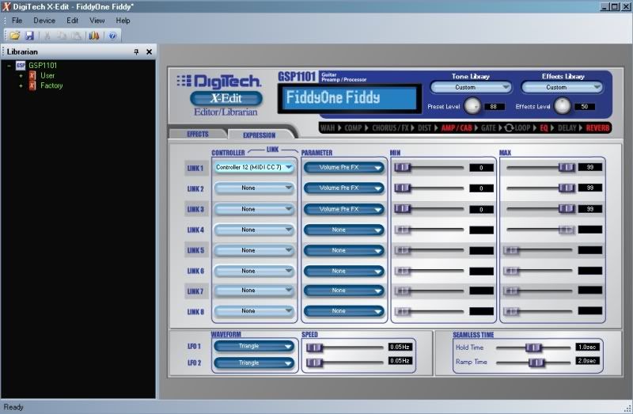Open the Help menu
Screen dimensions: 633x414
[x=123, y=21]
